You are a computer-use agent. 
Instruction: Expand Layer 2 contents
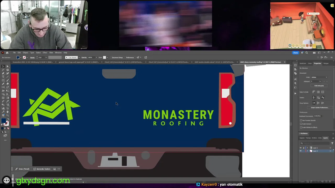tap(307, 151)
